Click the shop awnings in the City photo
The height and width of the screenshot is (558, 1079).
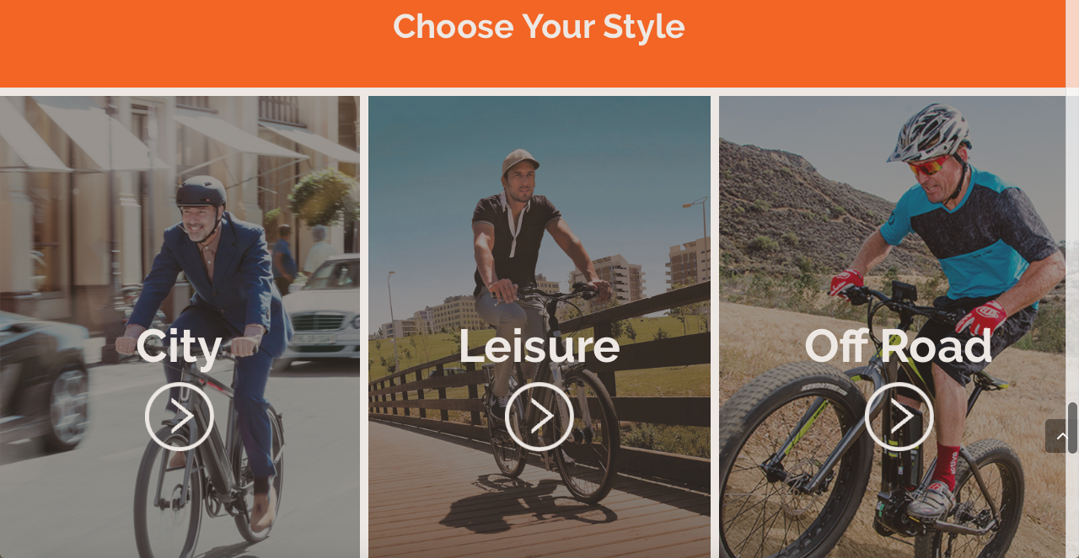coord(169,135)
